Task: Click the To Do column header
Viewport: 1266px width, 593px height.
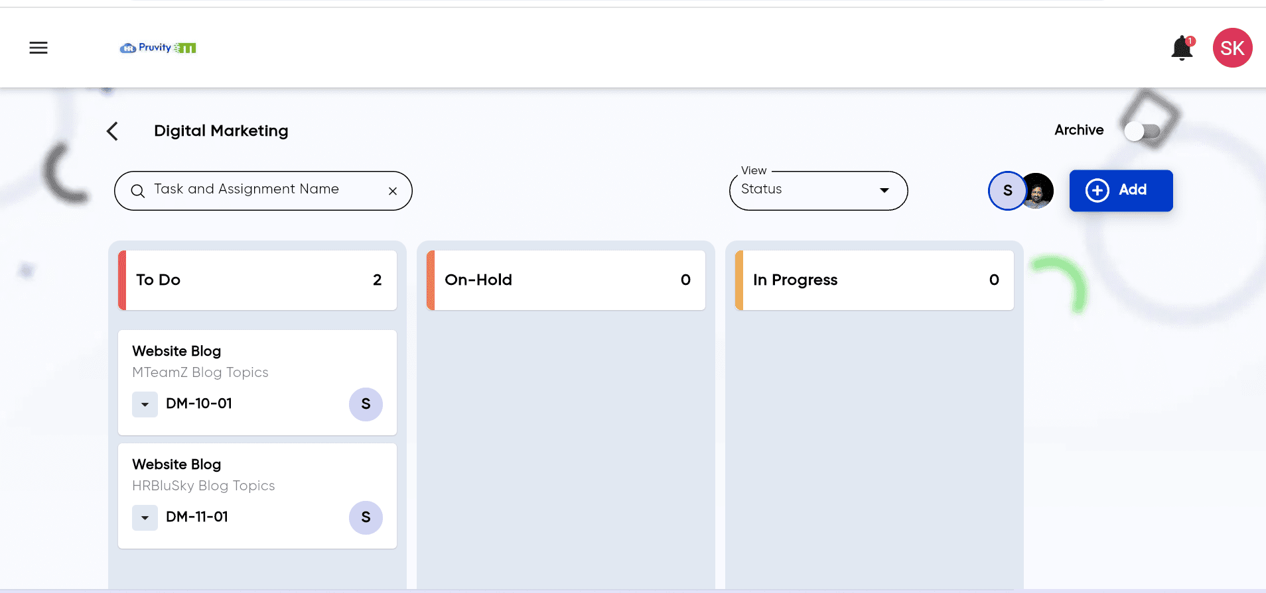Action: click(257, 280)
